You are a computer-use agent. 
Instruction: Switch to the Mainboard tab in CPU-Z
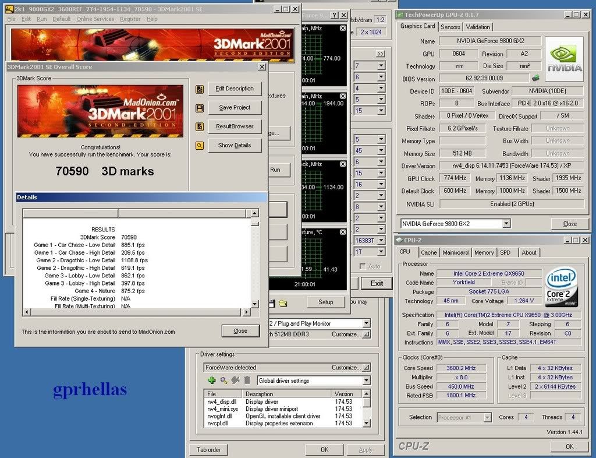(455, 252)
